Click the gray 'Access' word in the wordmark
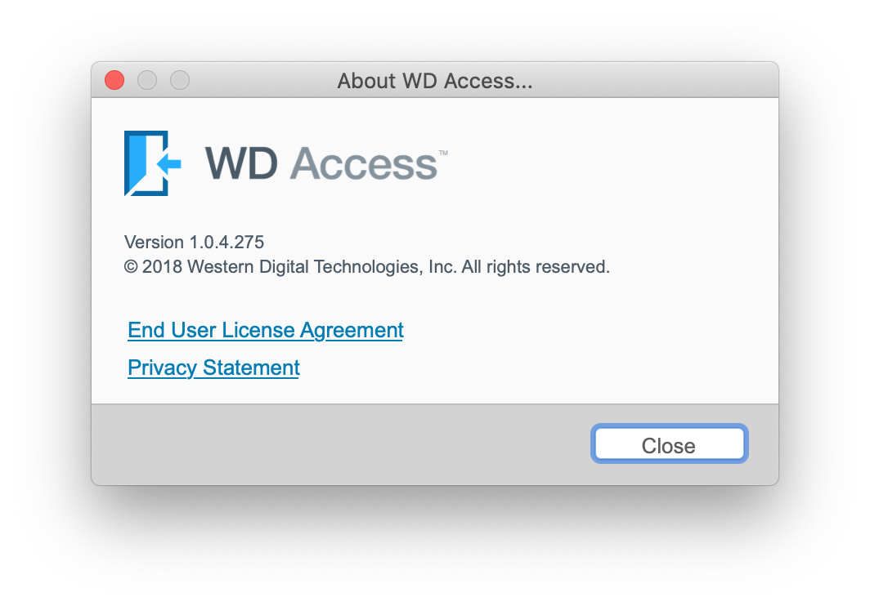Viewport: 870px width, 606px height. coord(363,163)
